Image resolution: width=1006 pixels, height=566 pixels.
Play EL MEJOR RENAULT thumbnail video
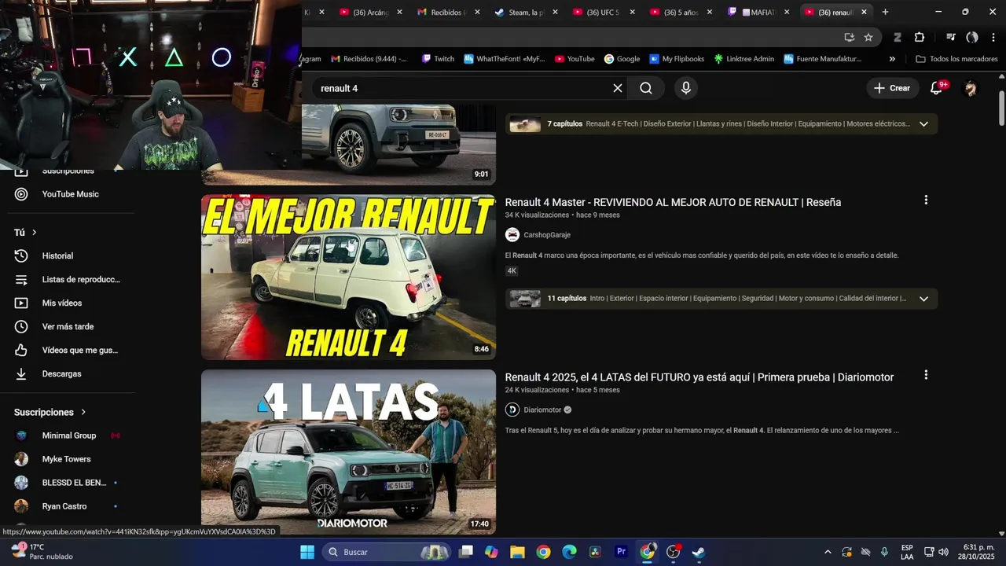(x=348, y=277)
